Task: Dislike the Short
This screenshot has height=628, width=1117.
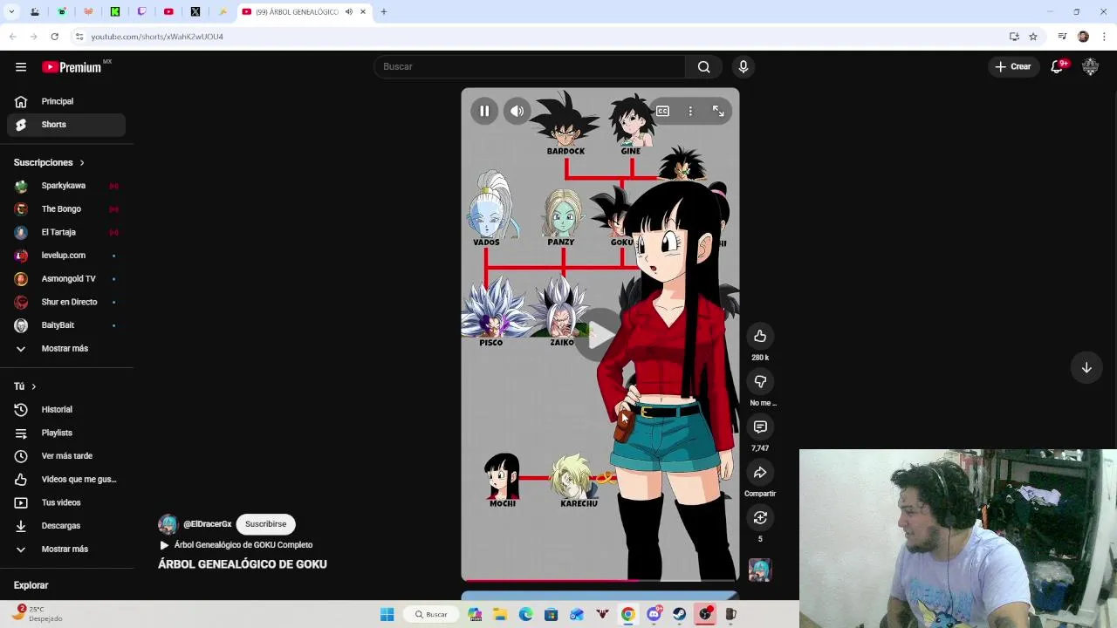Action: 760,381
